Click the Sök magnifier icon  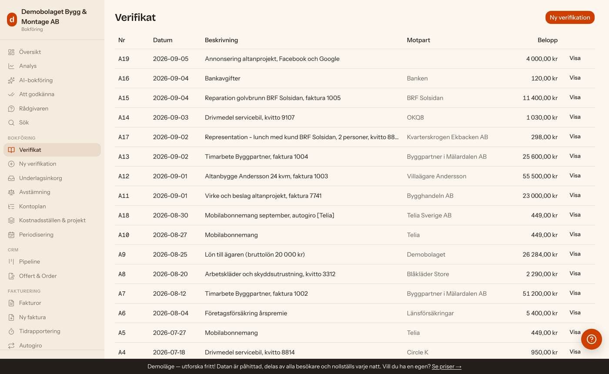(11, 123)
